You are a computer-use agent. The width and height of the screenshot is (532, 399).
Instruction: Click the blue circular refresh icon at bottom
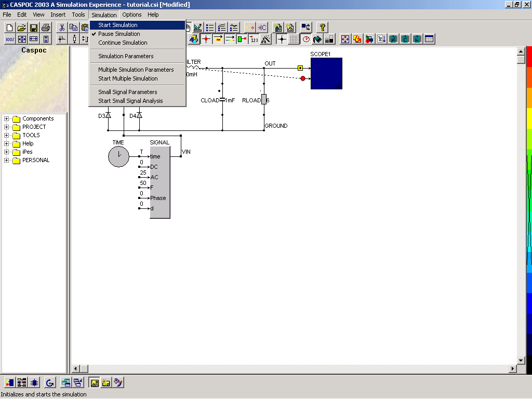point(50,383)
